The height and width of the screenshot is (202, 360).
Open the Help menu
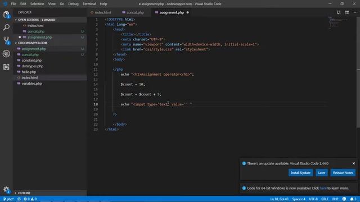pyautogui.click(x=103, y=4)
